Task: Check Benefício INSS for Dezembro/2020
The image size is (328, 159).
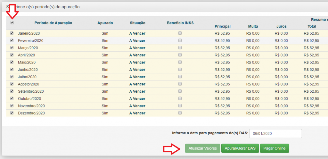Action: point(180,113)
